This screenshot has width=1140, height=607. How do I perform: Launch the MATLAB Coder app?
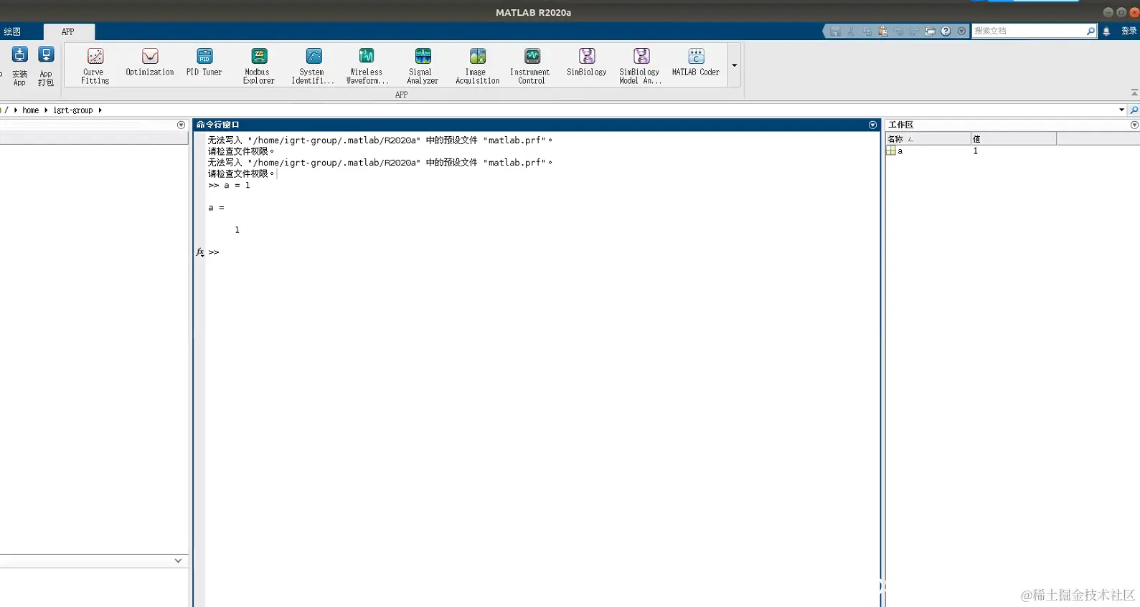click(x=696, y=62)
